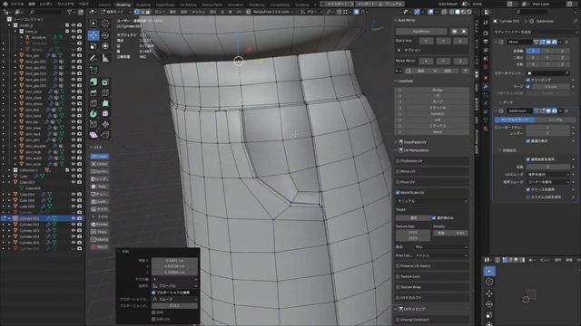Toggle Subdivision optimal display checkbox
581x326 pixels.
coord(528,141)
